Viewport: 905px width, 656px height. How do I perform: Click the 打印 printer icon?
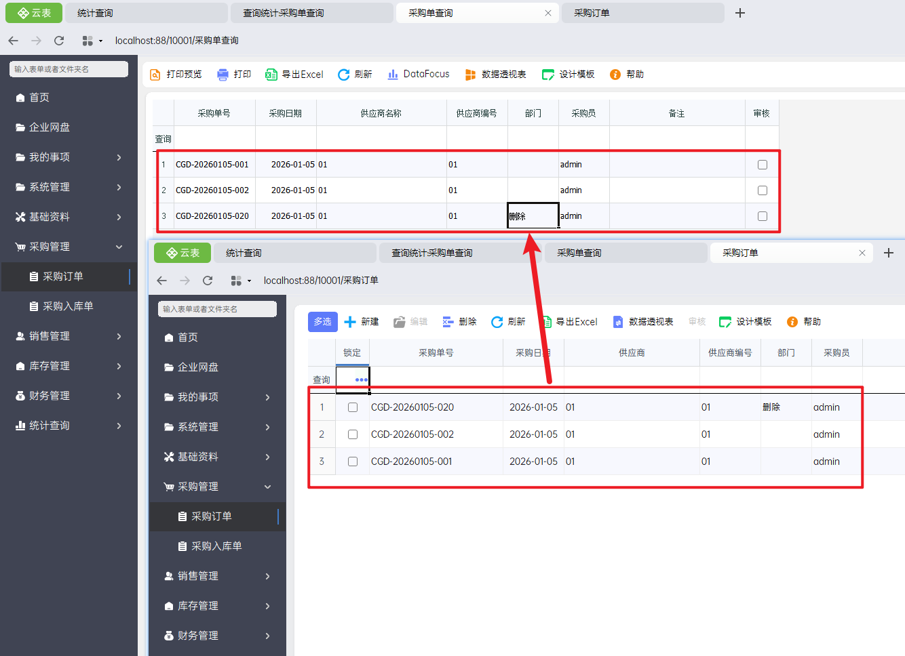(223, 75)
